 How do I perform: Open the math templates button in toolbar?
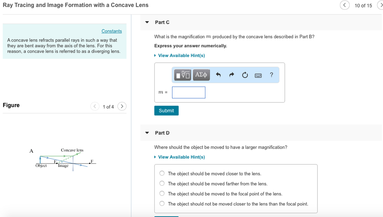183,75
